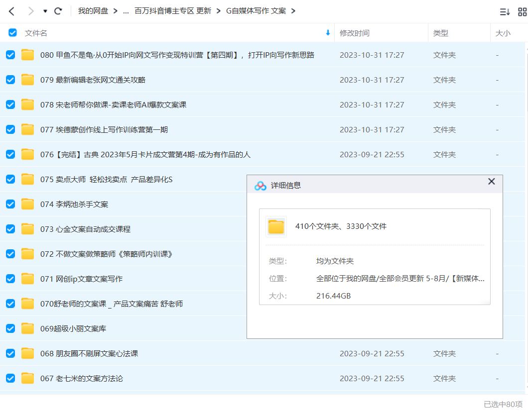
Task: Open the navigation history dropdown arrow
Action: click(45, 11)
